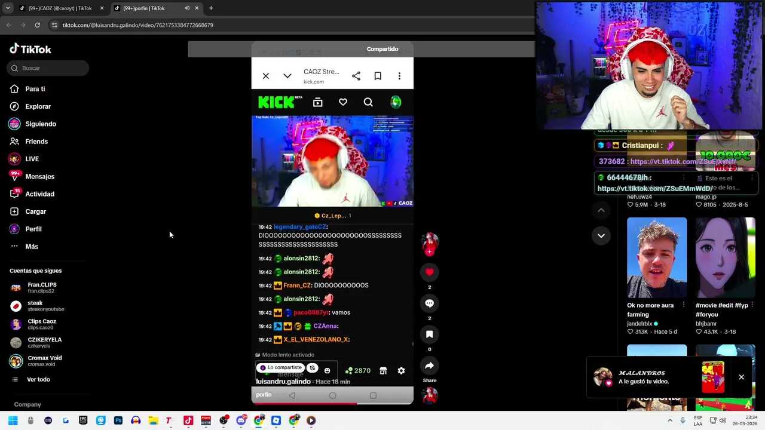Open ESP LAA language switcher

[698, 420]
